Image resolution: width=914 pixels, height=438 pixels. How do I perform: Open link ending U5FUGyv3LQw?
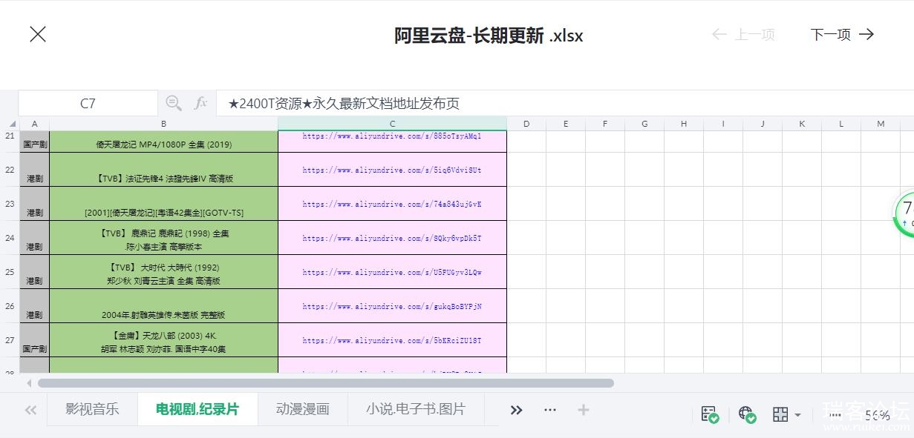[x=392, y=272]
